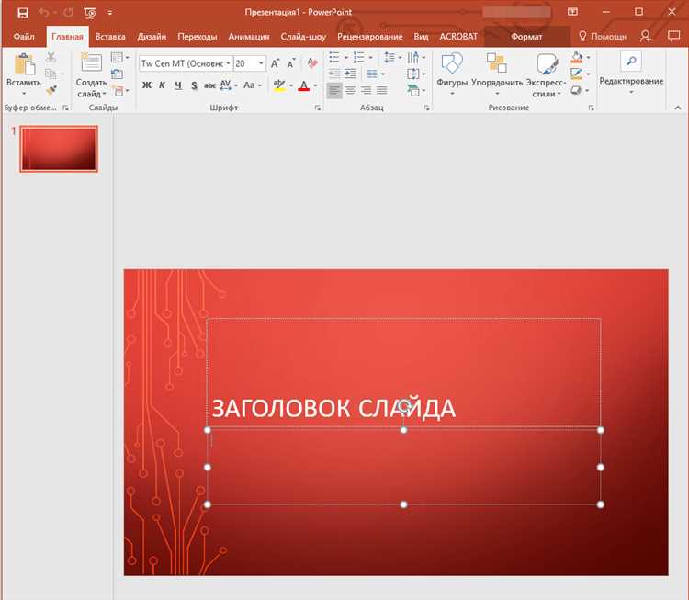The height and width of the screenshot is (600, 689).
Task: Toggle italic К formatting
Action: click(162, 85)
